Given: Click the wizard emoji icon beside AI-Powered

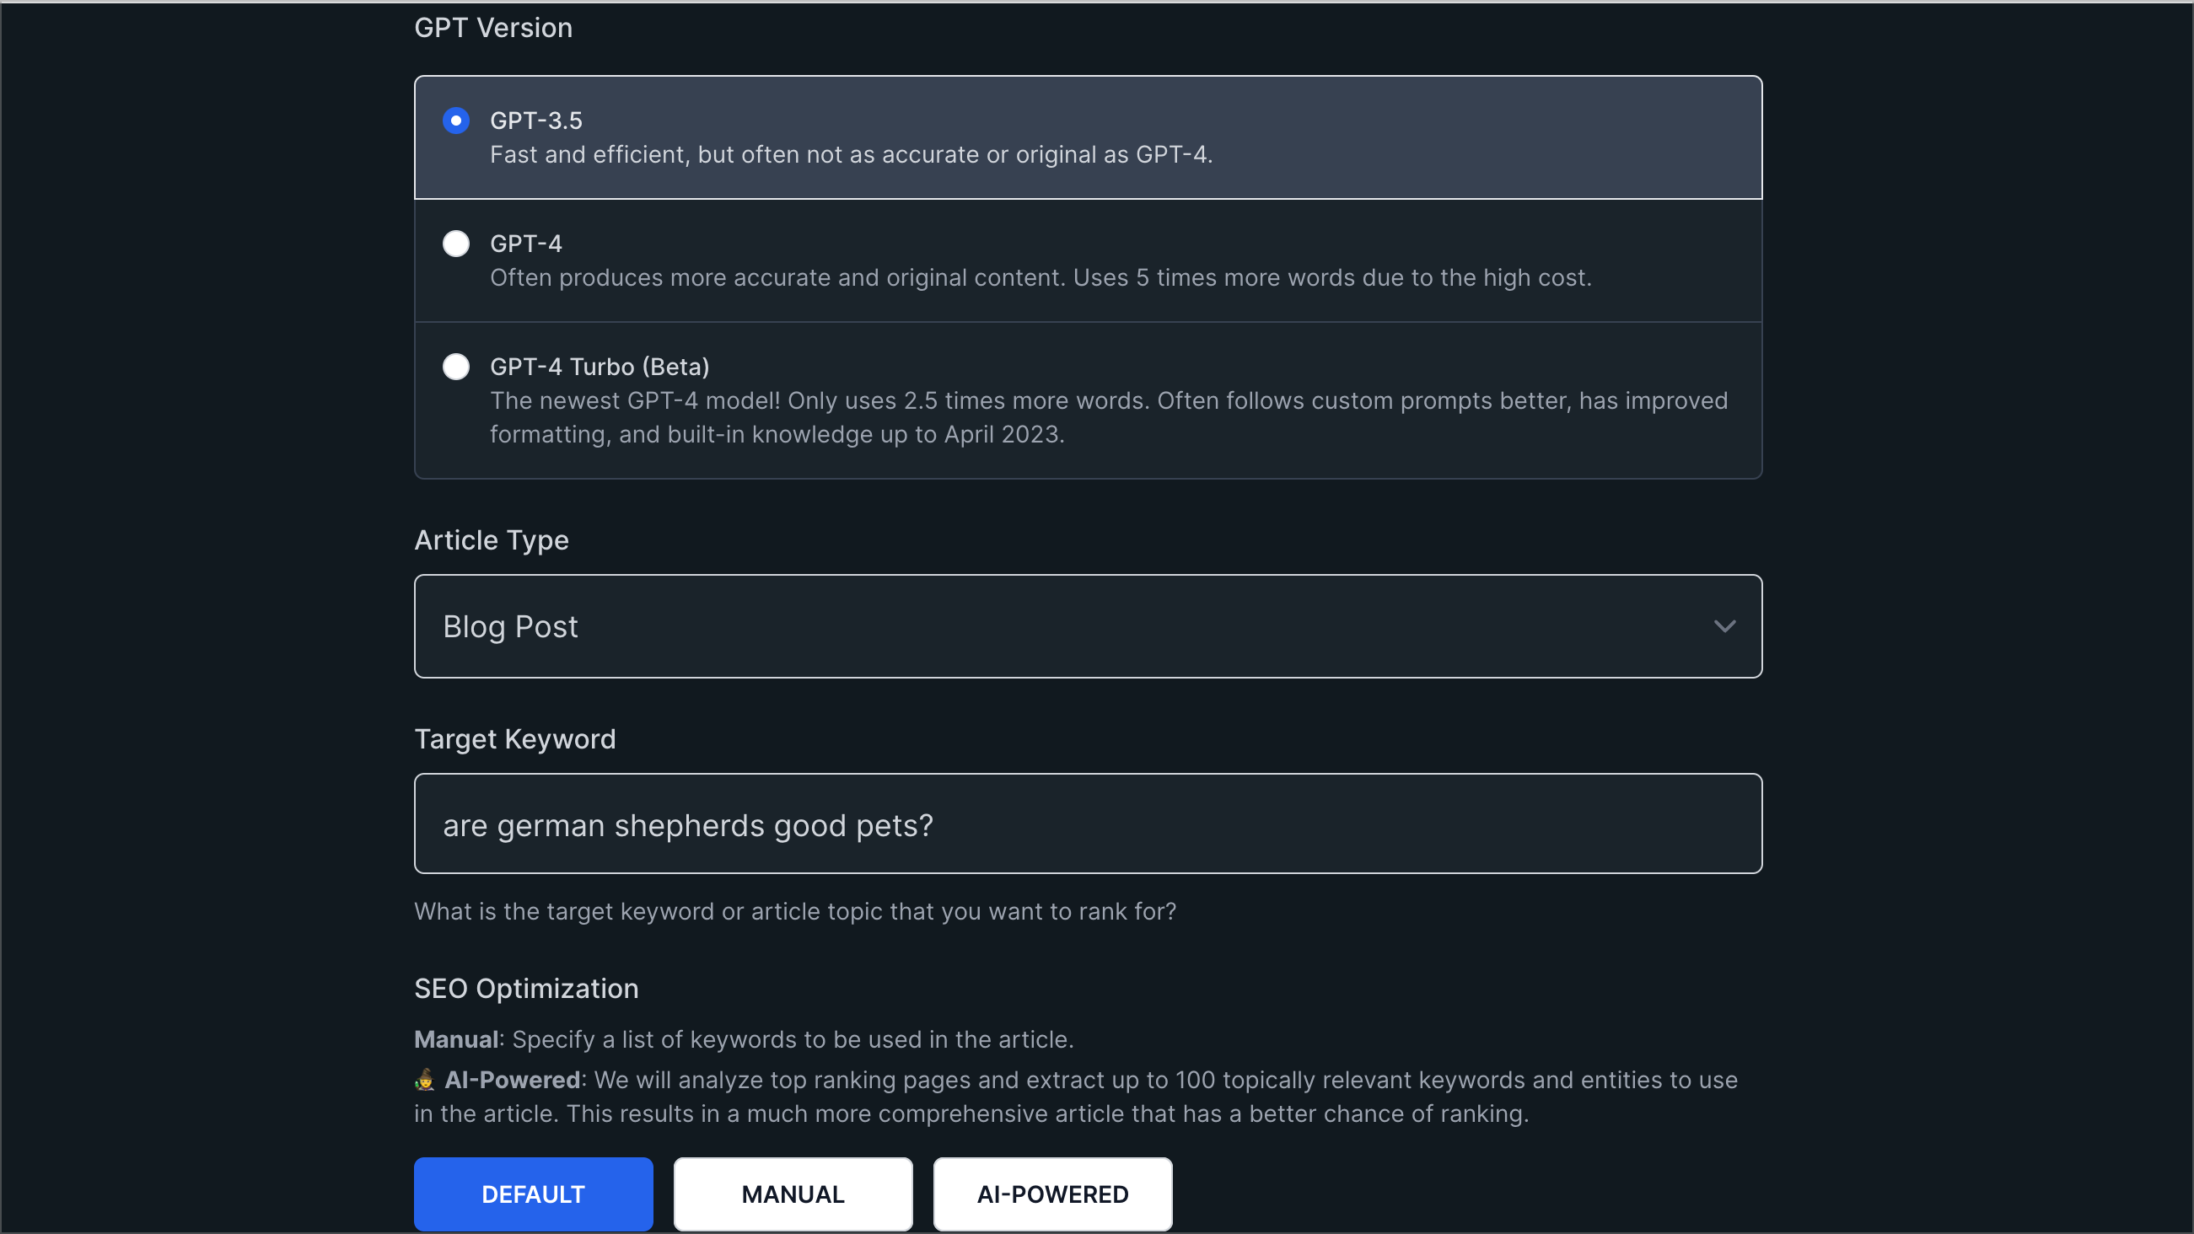Looking at the screenshot, I should click(425, 1080).
